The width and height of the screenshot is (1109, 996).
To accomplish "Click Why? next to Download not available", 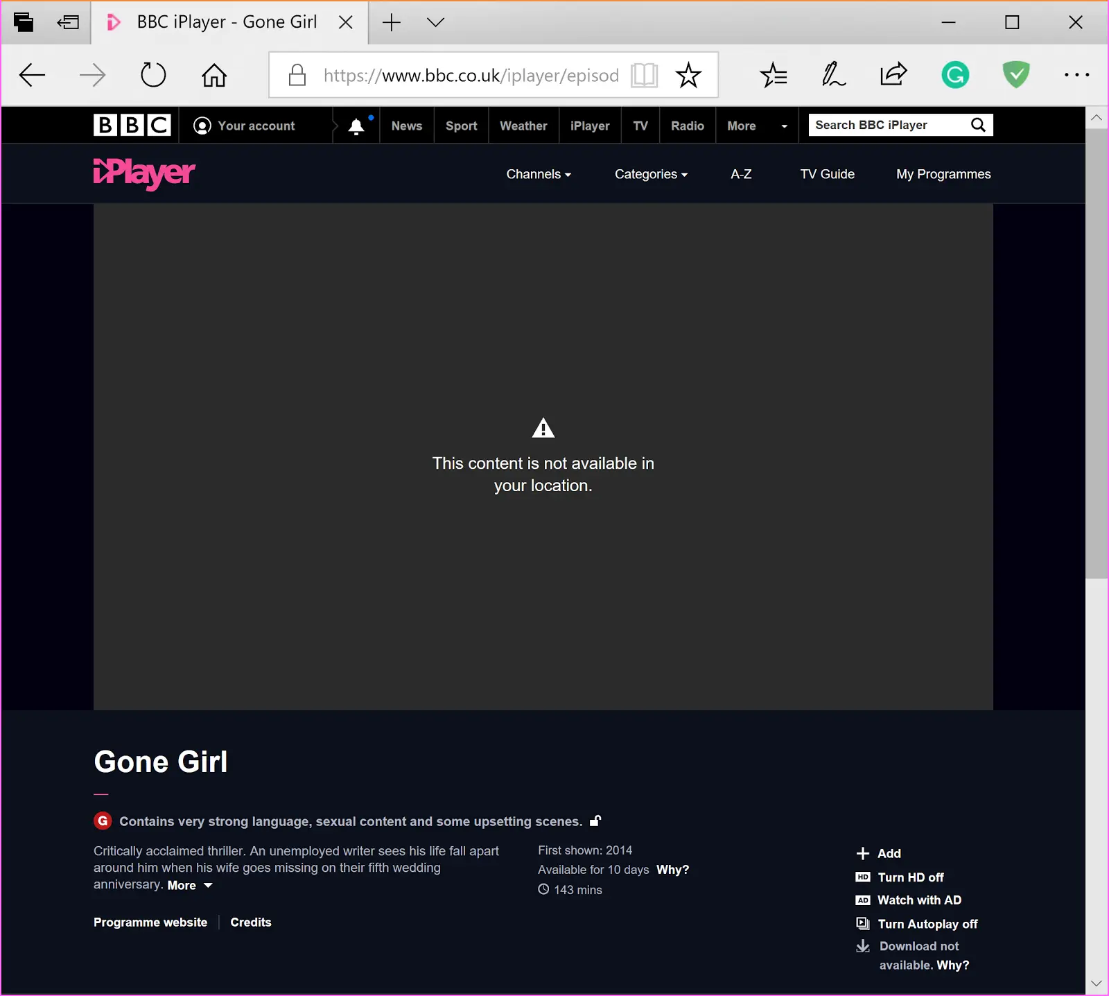I will (953, 965).
